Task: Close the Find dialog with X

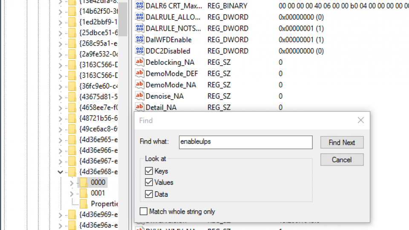Action: coord(361,120)
